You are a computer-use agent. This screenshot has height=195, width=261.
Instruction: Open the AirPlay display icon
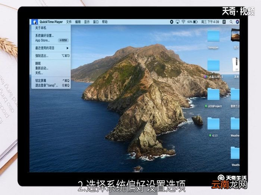point(177,22)
